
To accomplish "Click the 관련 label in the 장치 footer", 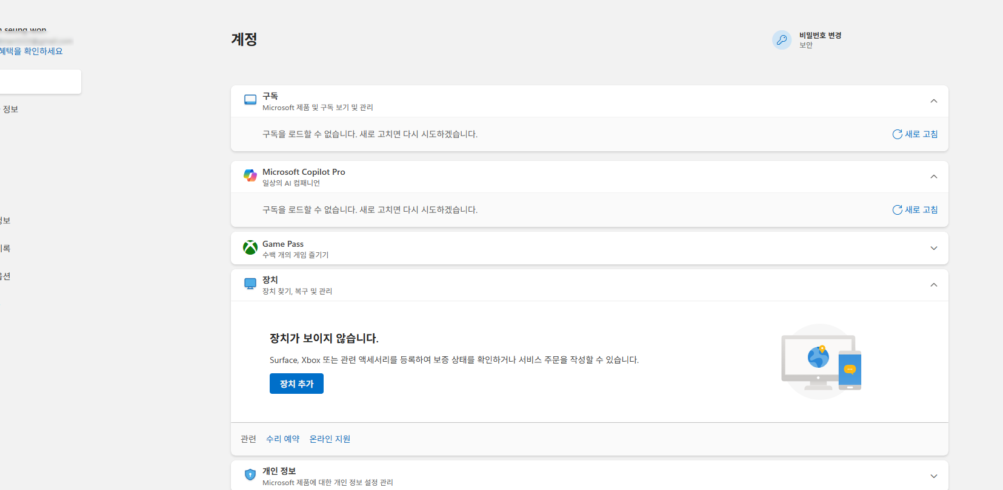I will tap(248, 439).
